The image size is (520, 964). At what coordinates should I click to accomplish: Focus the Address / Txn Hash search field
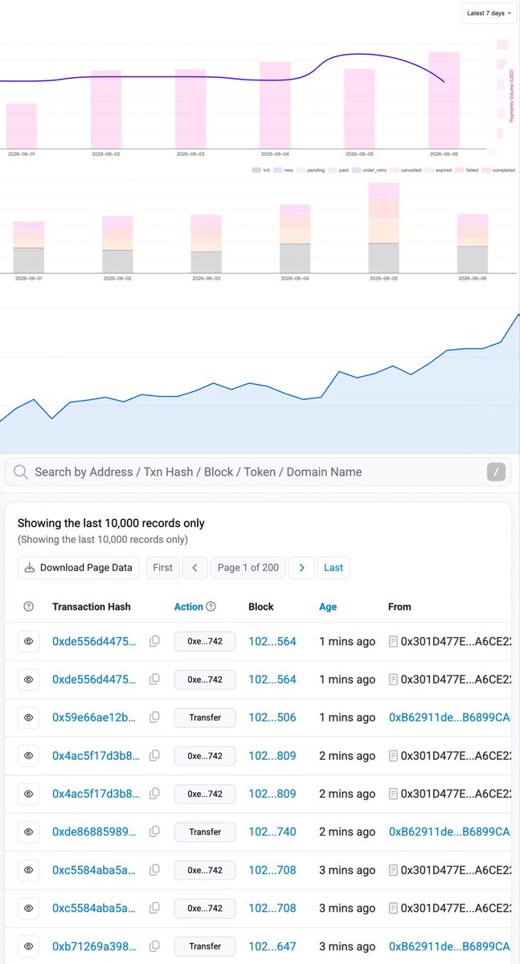pos(257,472)
